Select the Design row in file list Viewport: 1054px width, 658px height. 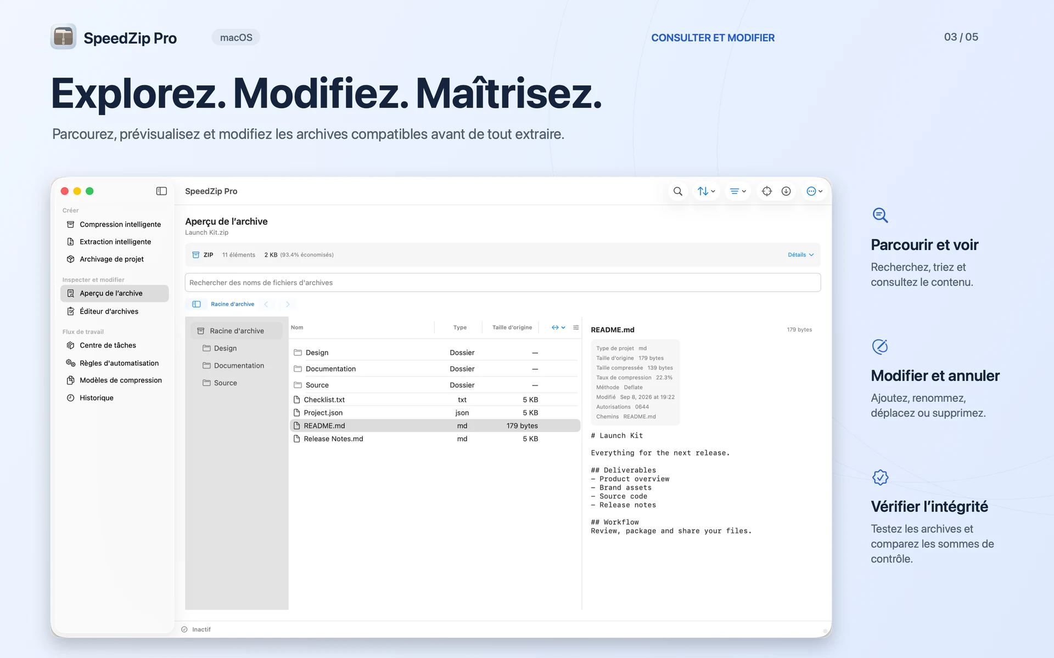435,353
